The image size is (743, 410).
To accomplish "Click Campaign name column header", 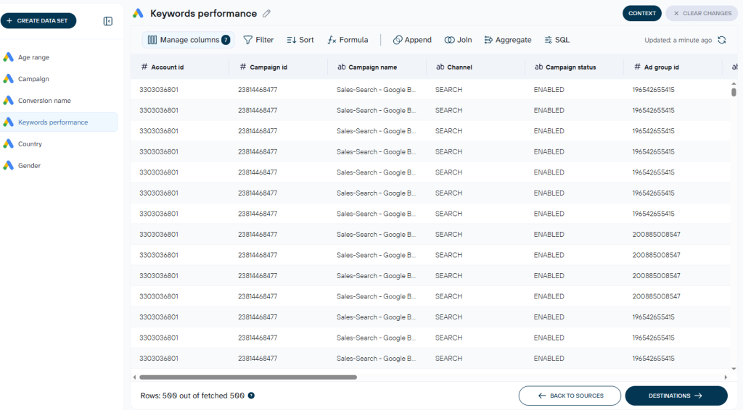I will coord(377,67).
